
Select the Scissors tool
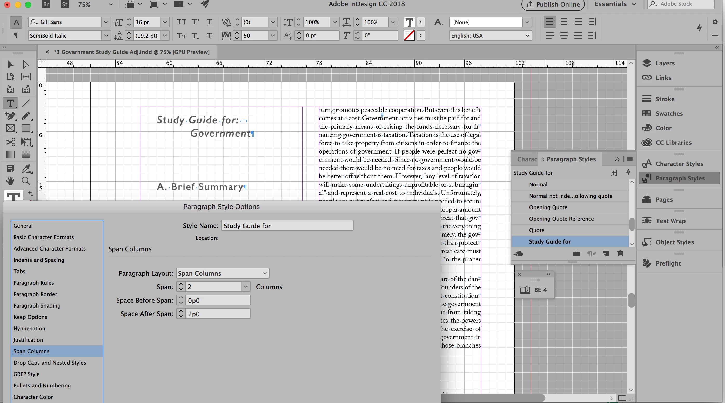10,142
